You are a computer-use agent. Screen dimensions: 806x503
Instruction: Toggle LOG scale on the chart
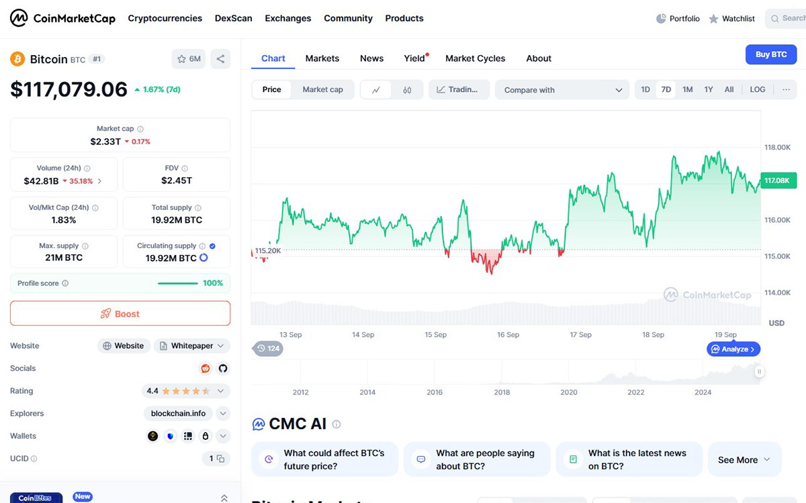point(757,90)
